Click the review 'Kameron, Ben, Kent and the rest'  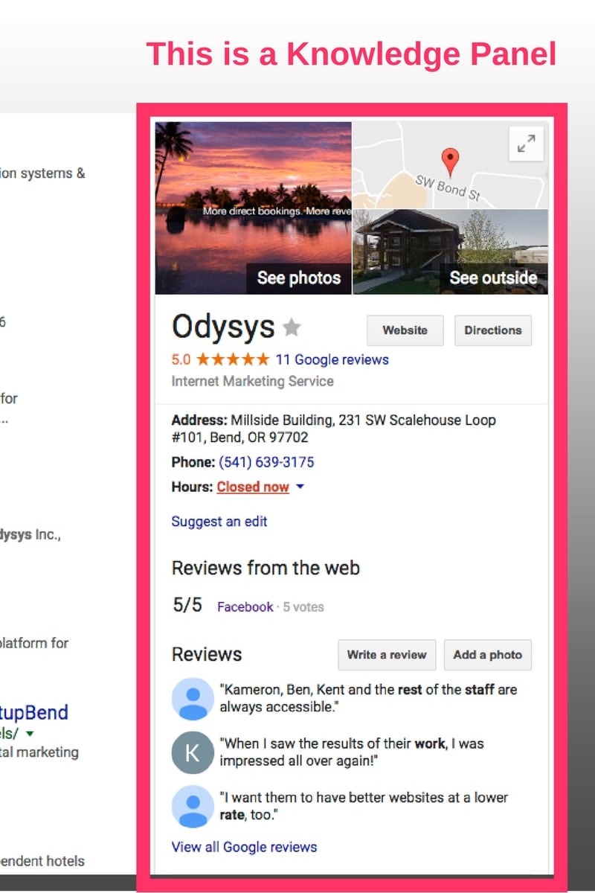coord(368,698)
